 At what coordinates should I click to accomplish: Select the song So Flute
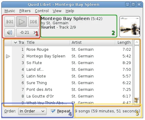pos(68,63)
